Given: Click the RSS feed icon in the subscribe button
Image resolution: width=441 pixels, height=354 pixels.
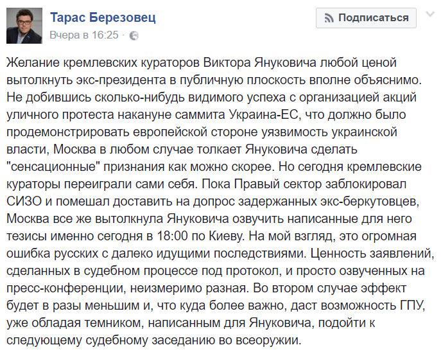Looking at the screenshot, I should (327, 18).
